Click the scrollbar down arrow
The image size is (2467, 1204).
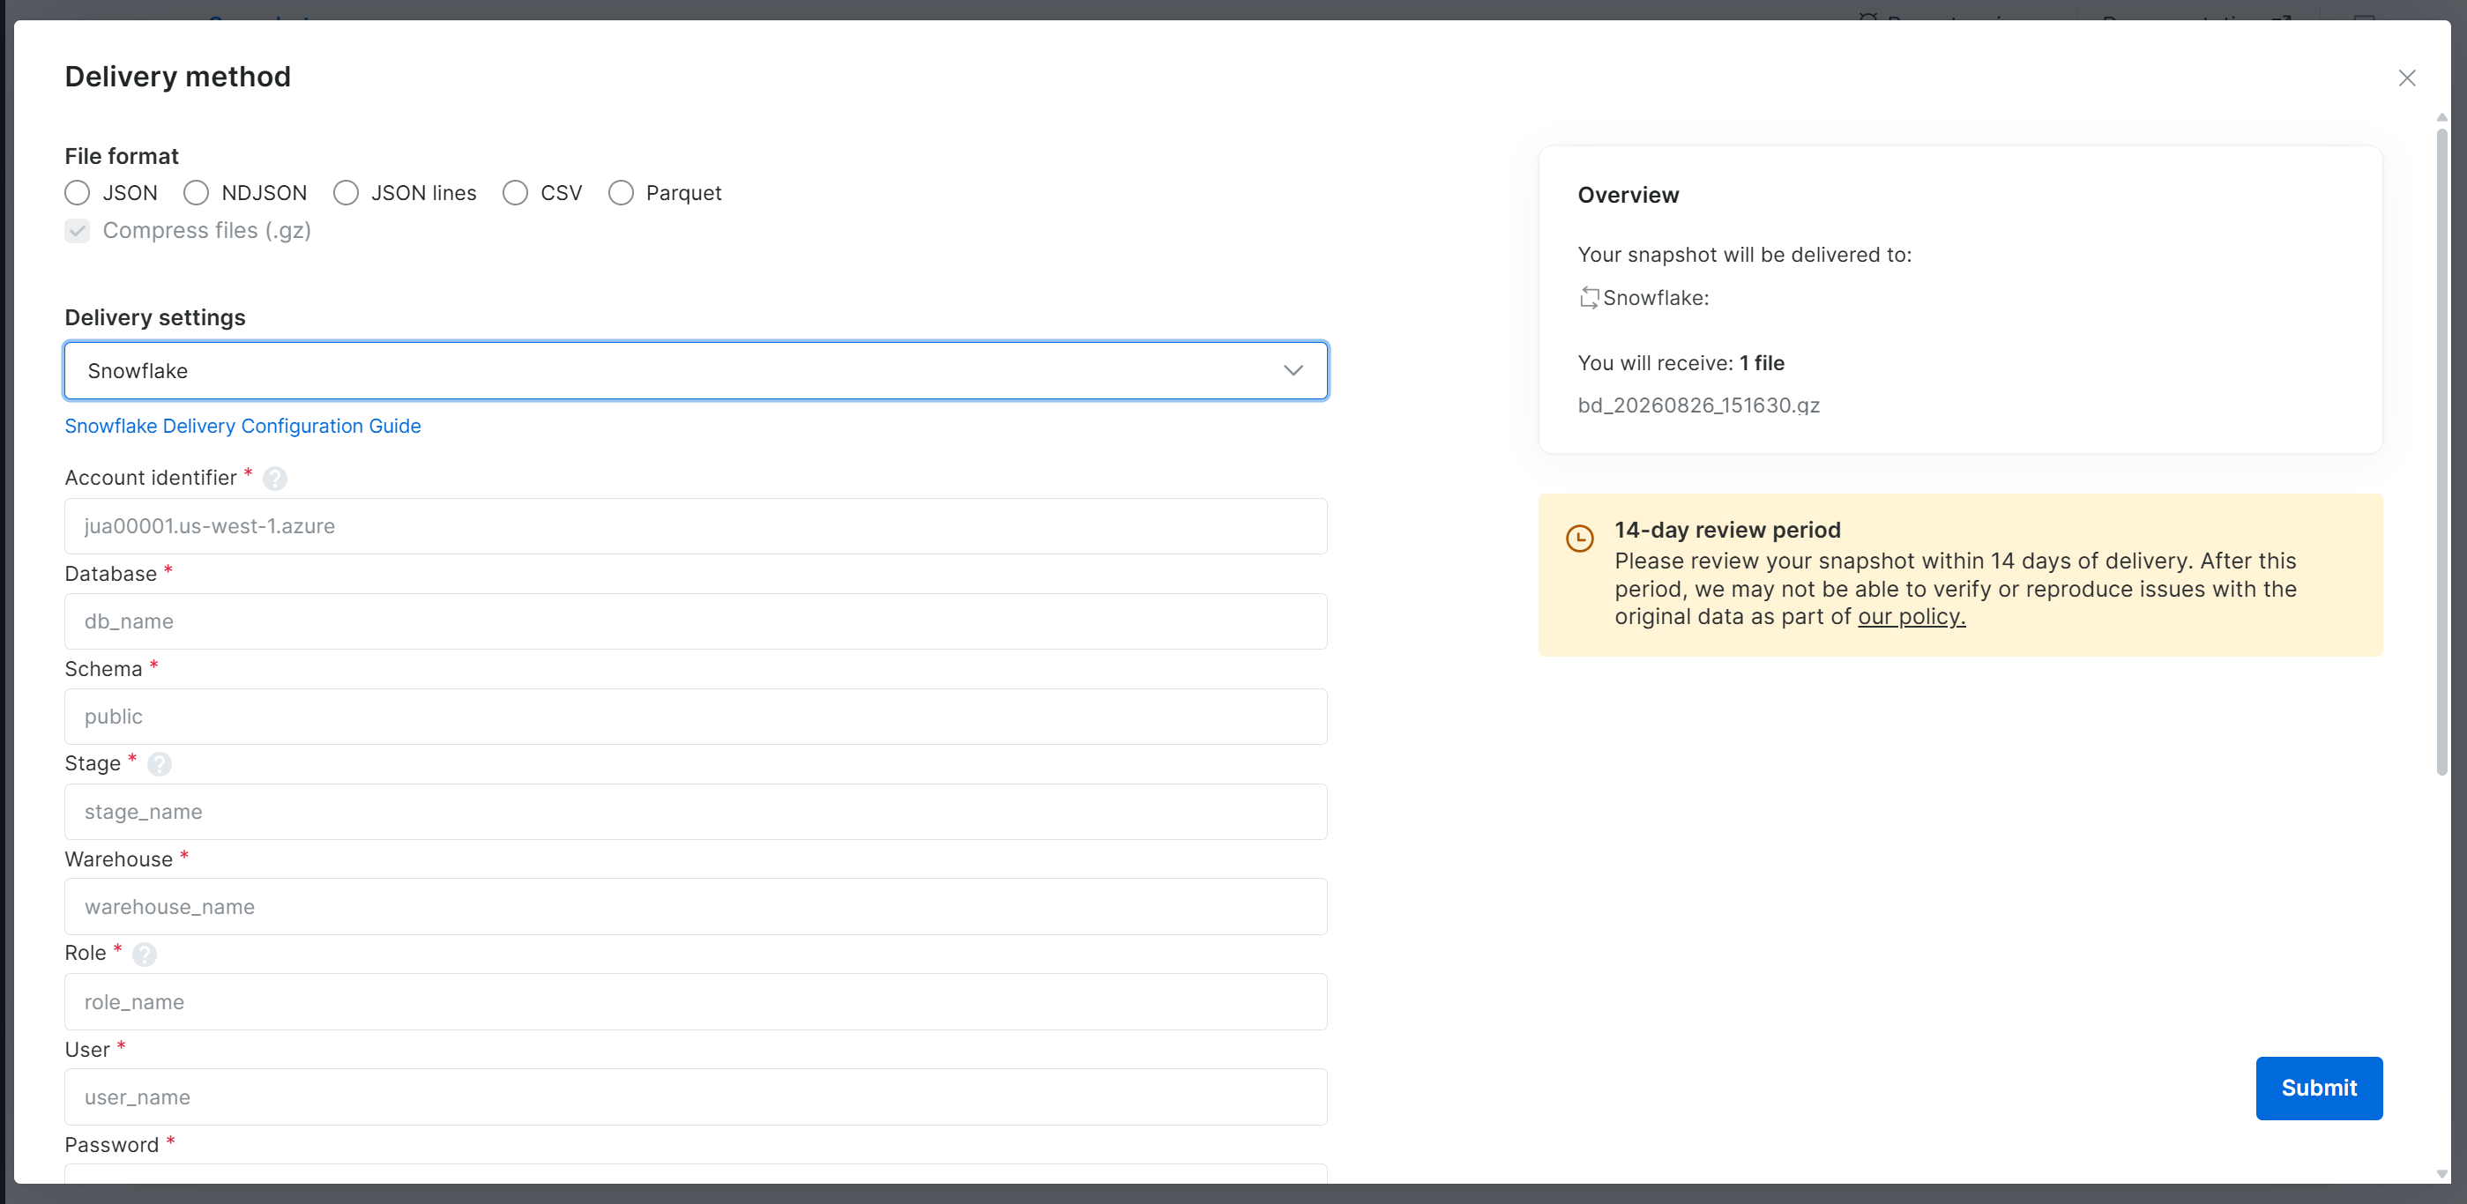coord(2441,1173)
